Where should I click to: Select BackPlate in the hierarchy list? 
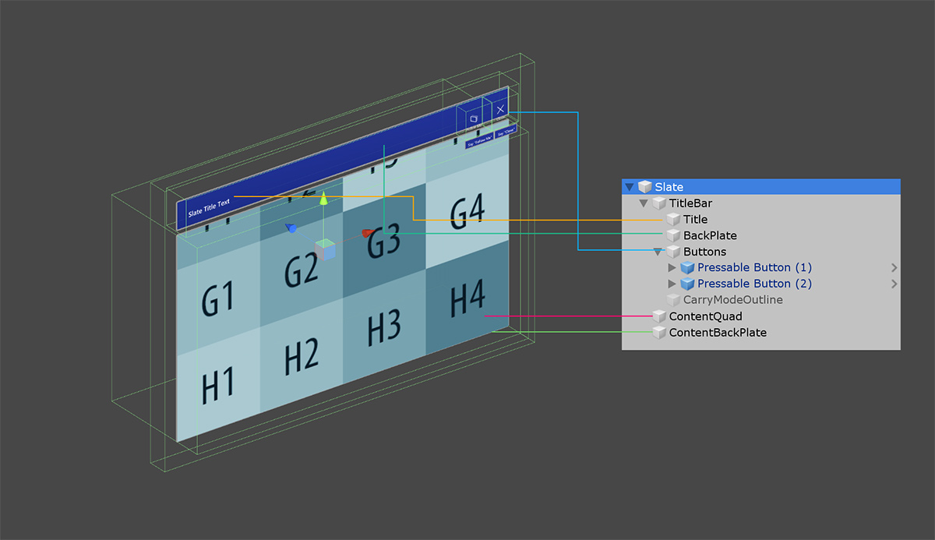[709, 235]
